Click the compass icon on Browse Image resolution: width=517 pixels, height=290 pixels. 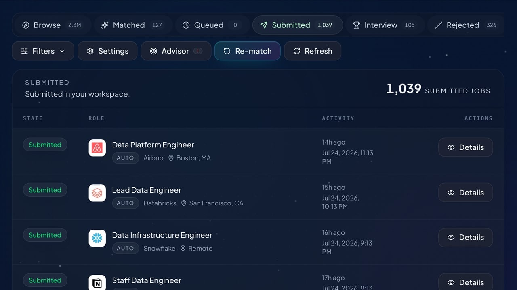(x=26, y=25)
